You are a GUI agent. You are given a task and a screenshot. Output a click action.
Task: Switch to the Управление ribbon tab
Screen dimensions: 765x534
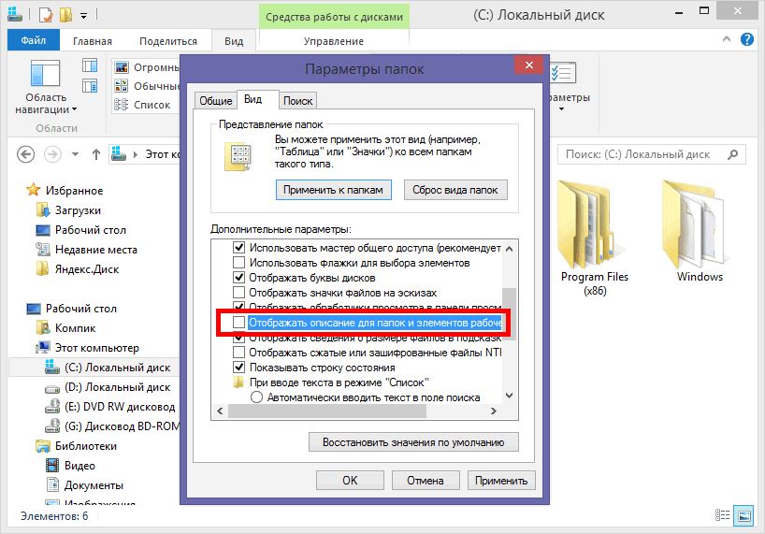pos(334,41)
